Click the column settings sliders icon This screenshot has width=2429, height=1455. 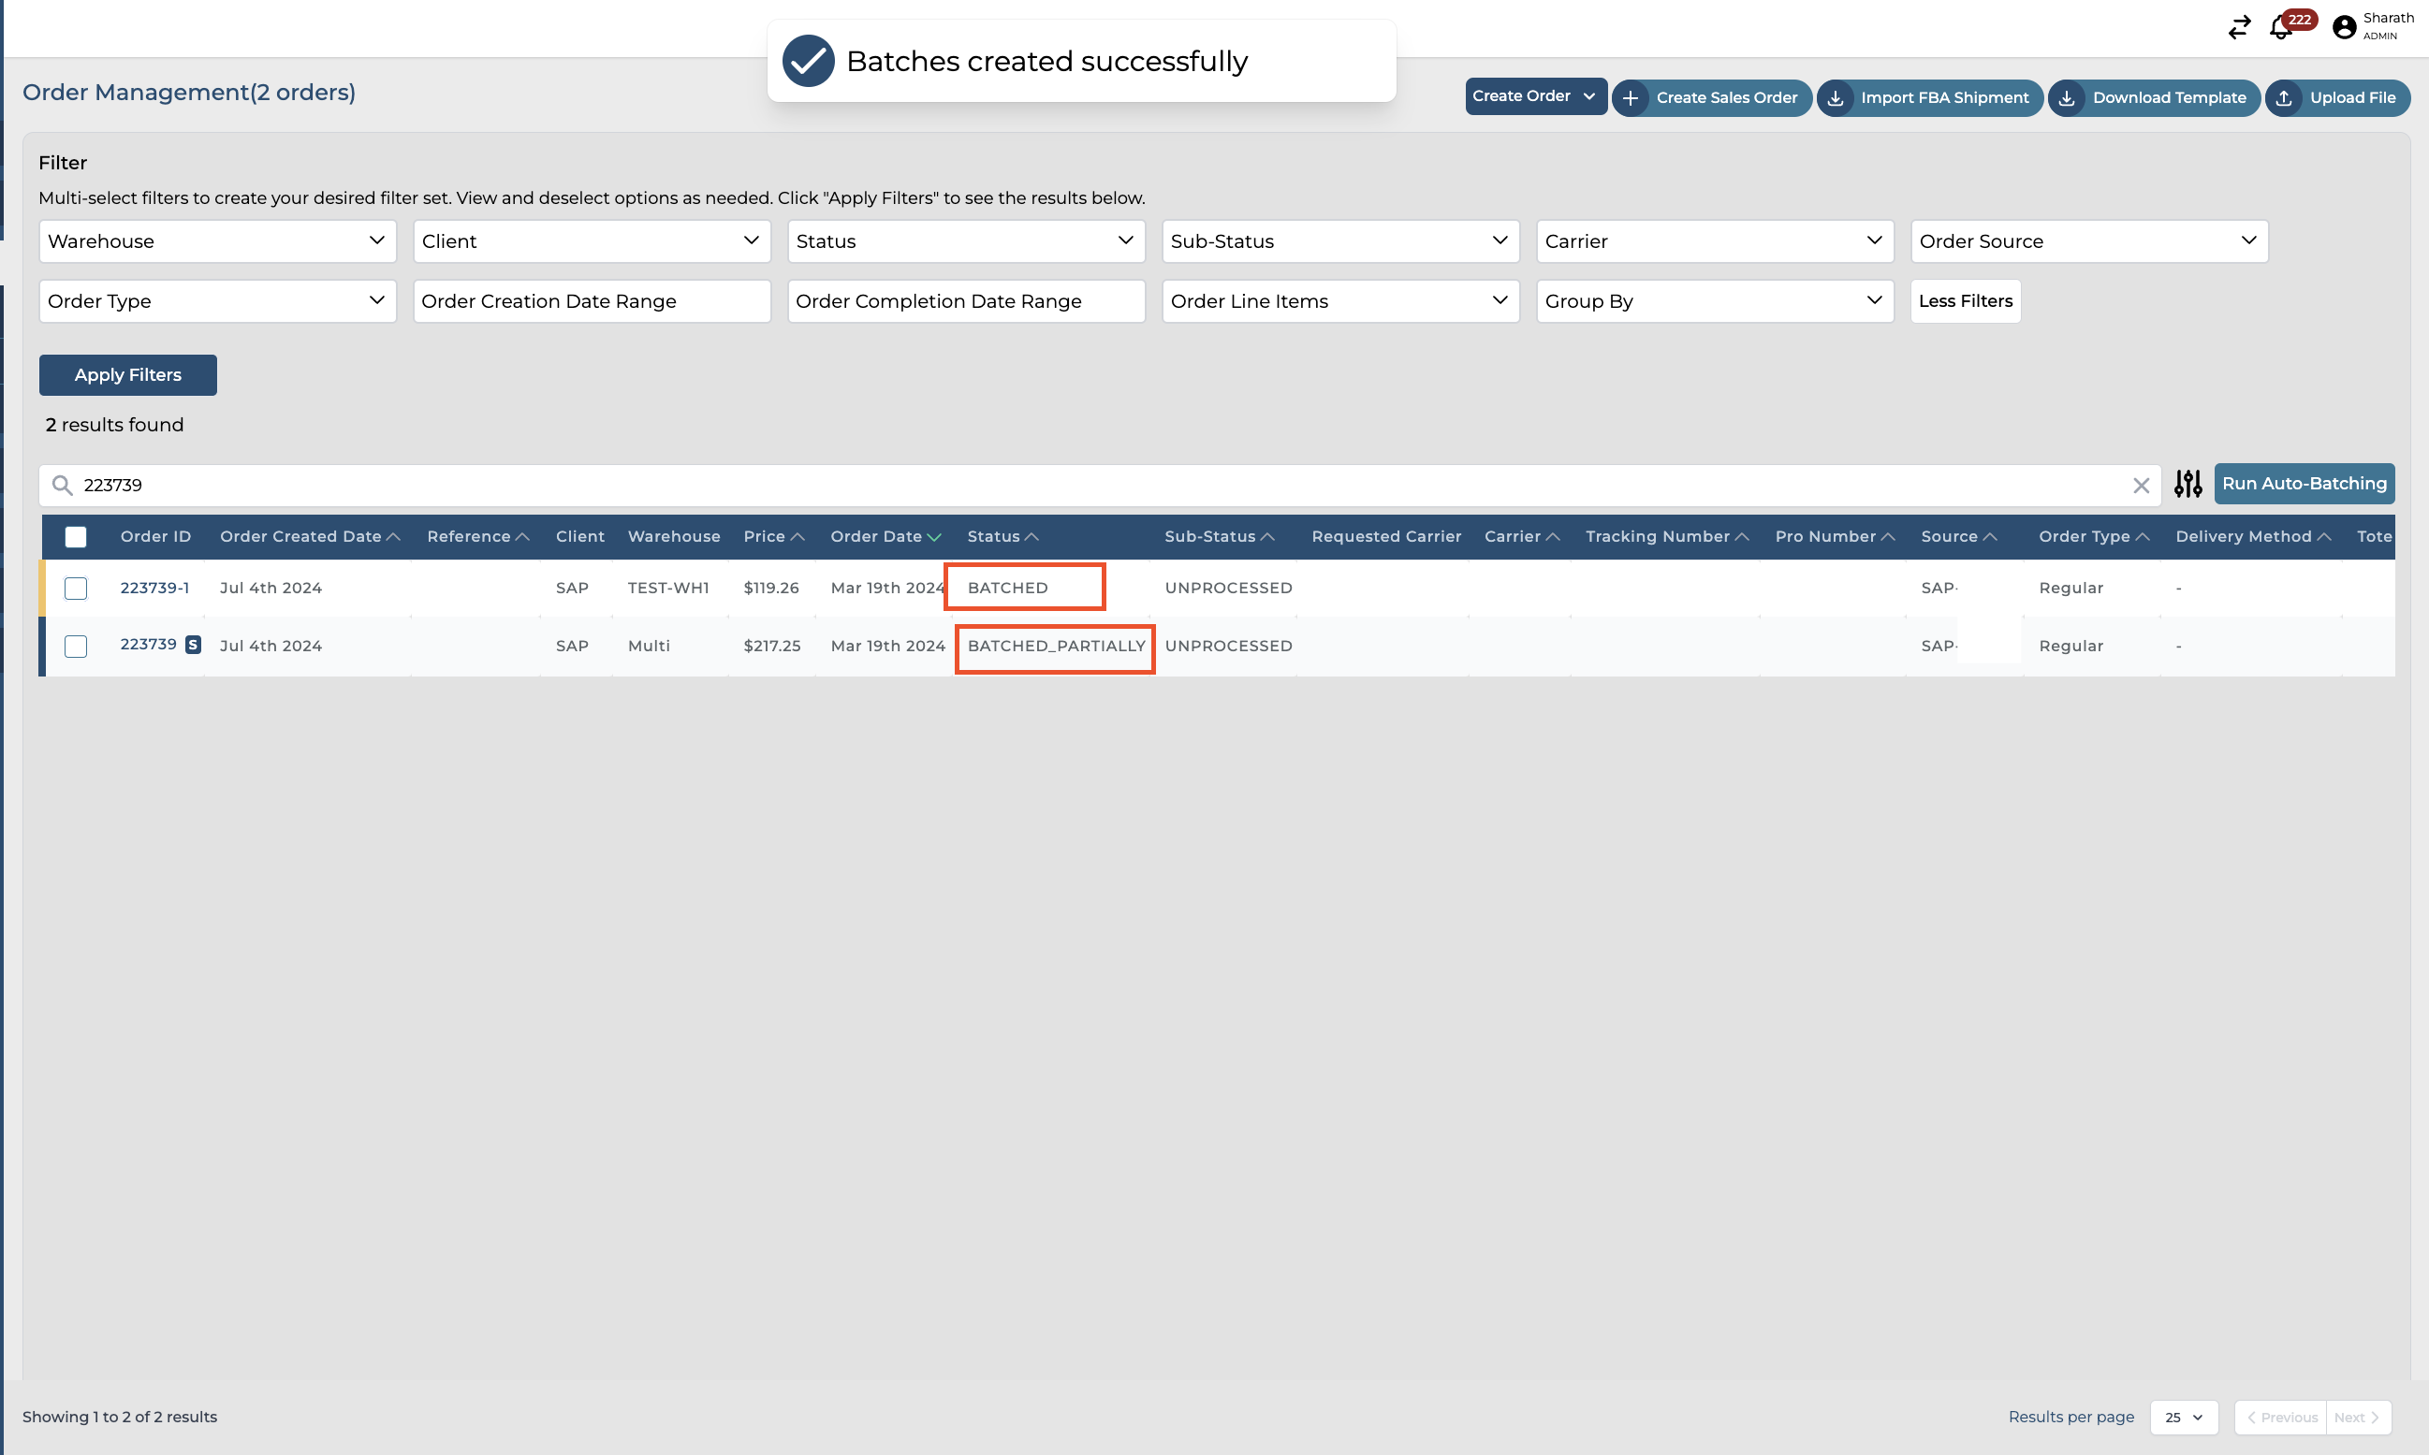(x=2188, y=484)
